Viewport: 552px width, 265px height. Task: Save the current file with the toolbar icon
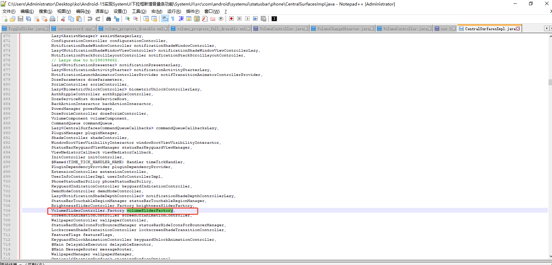pyautogui.click(x=20, y=19)
